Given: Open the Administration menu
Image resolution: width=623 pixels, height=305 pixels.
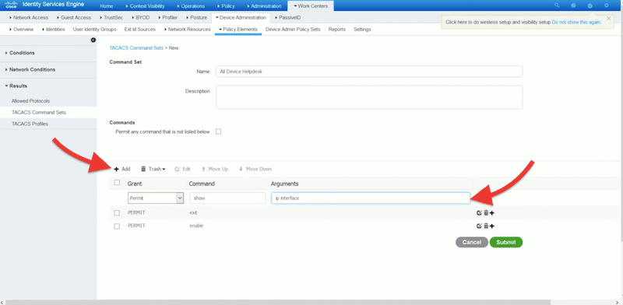Looking at the screenshot, I should coord(264,6).
